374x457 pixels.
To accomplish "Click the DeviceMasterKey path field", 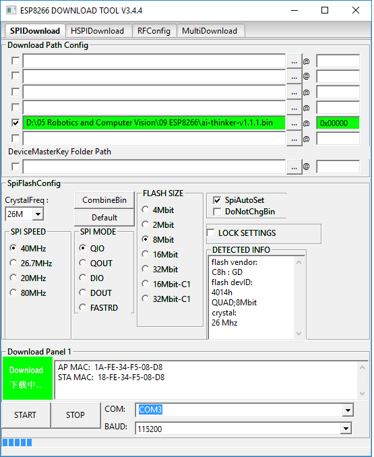I will coord(154,166).
